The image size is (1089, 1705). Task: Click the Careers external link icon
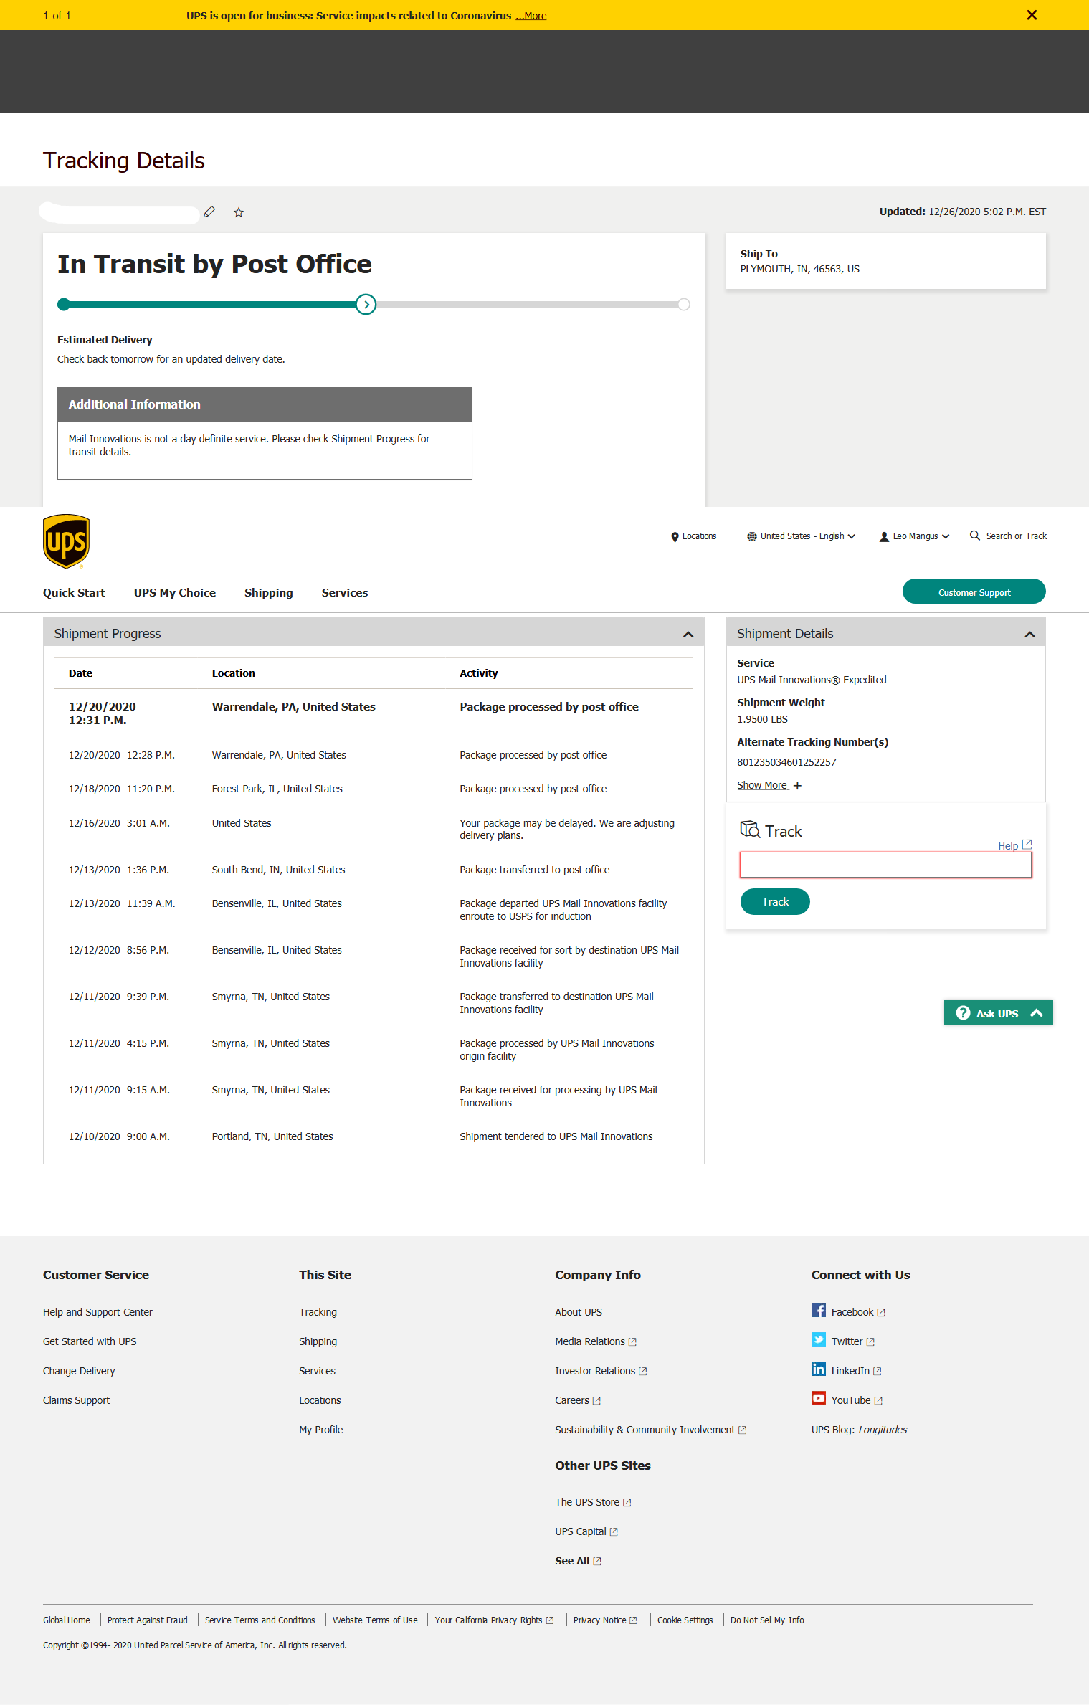coord(596,1401)
